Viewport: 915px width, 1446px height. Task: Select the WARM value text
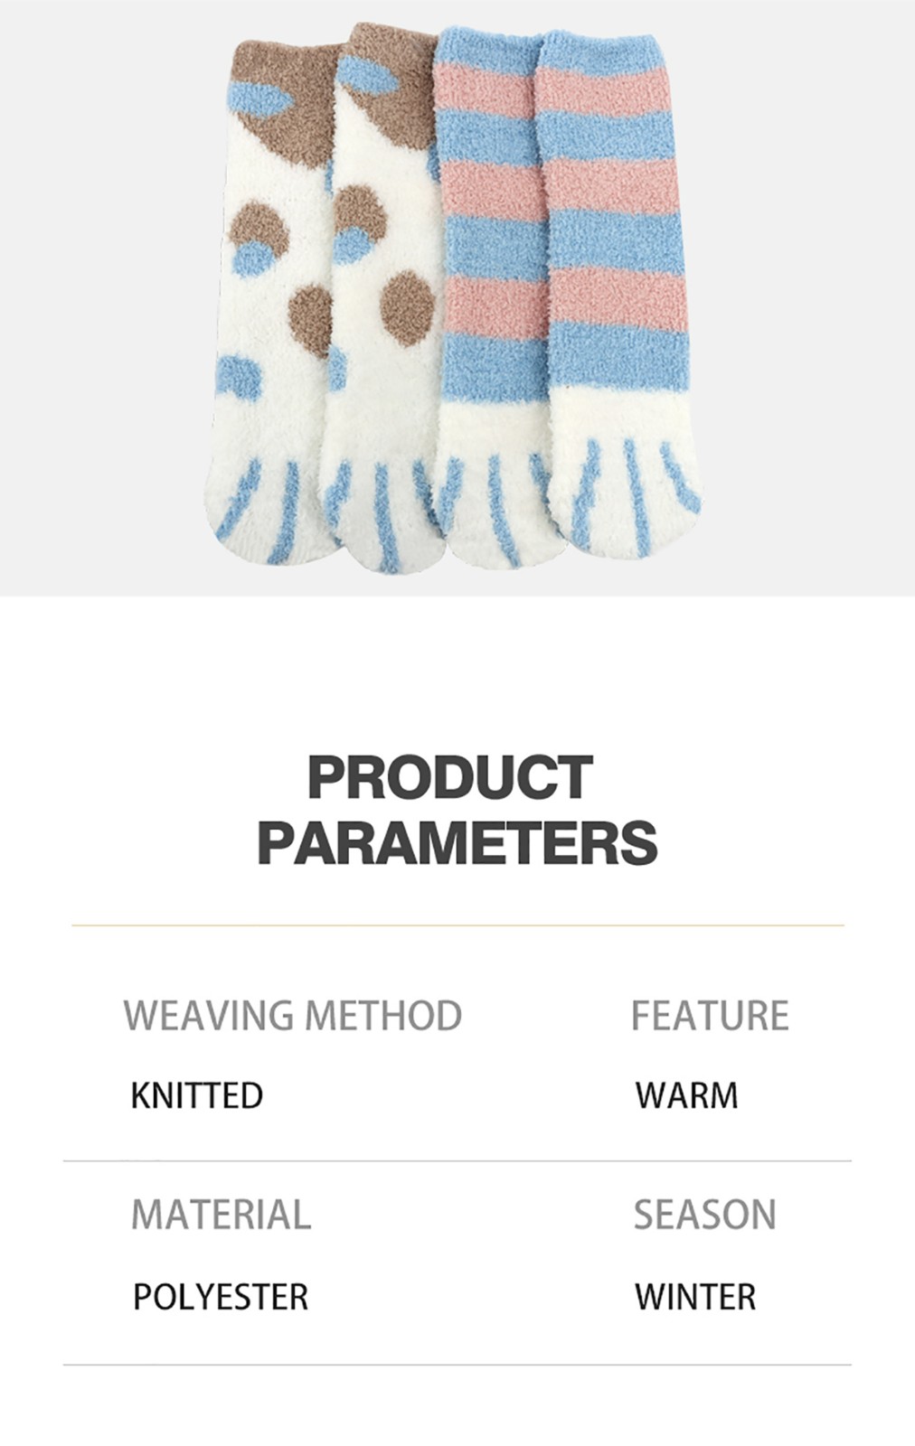tap(687, 1095)
